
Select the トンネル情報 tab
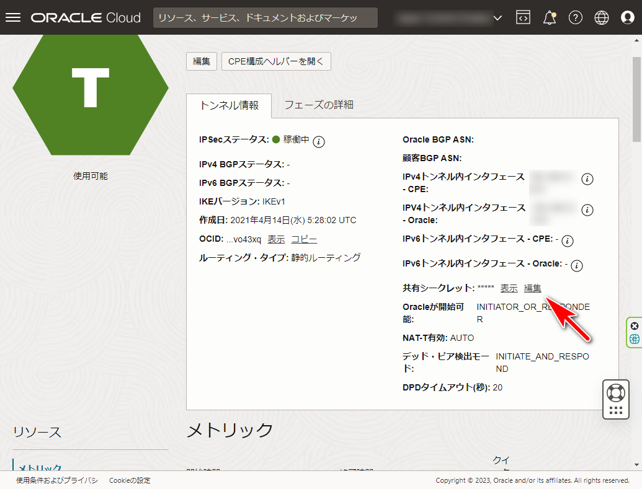click(229, 105)
